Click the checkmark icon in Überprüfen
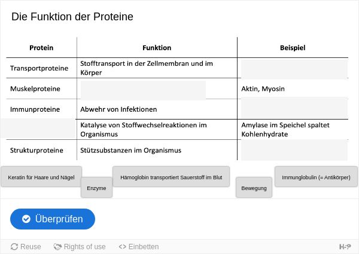Image resolution: width=359 pixels, height=254 pixels. (26, 219)
